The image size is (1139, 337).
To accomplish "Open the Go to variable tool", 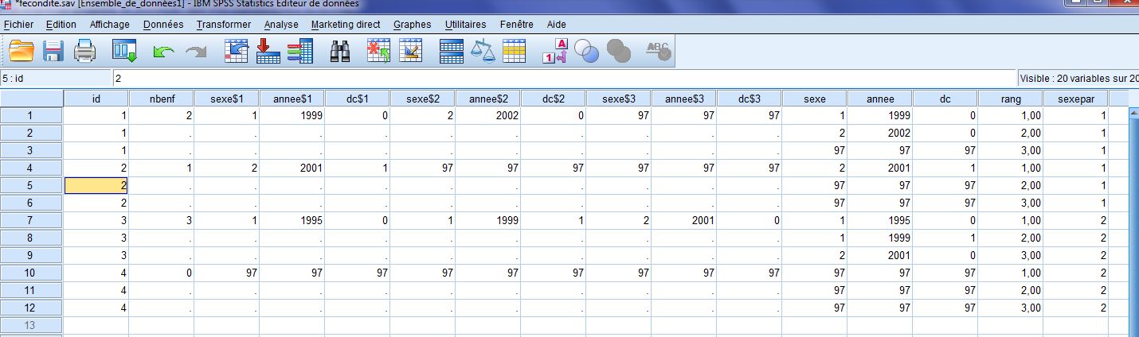I will coord(268,52).
